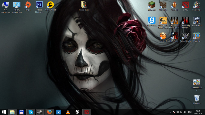
Task: Select the Saints Row IV shortcut
Action: pyautogui.click(x=186, y=37)
